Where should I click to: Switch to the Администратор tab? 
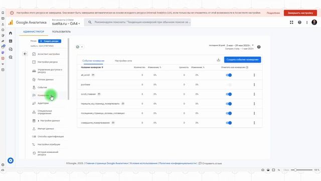point(34,32)
